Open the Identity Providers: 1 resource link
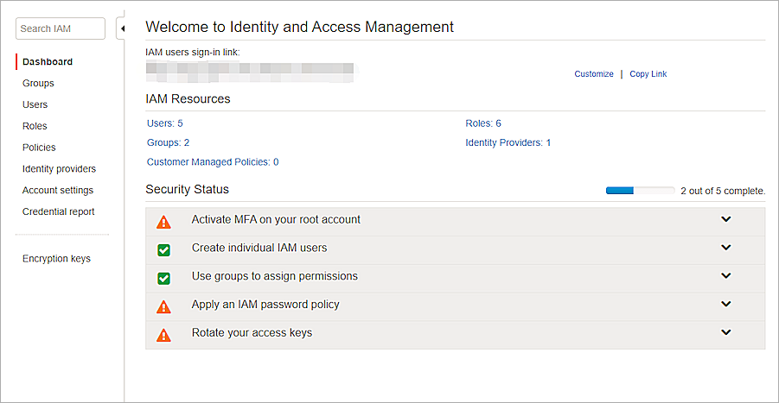This screenshot has width=779, height=403. [x=508, y=142]
